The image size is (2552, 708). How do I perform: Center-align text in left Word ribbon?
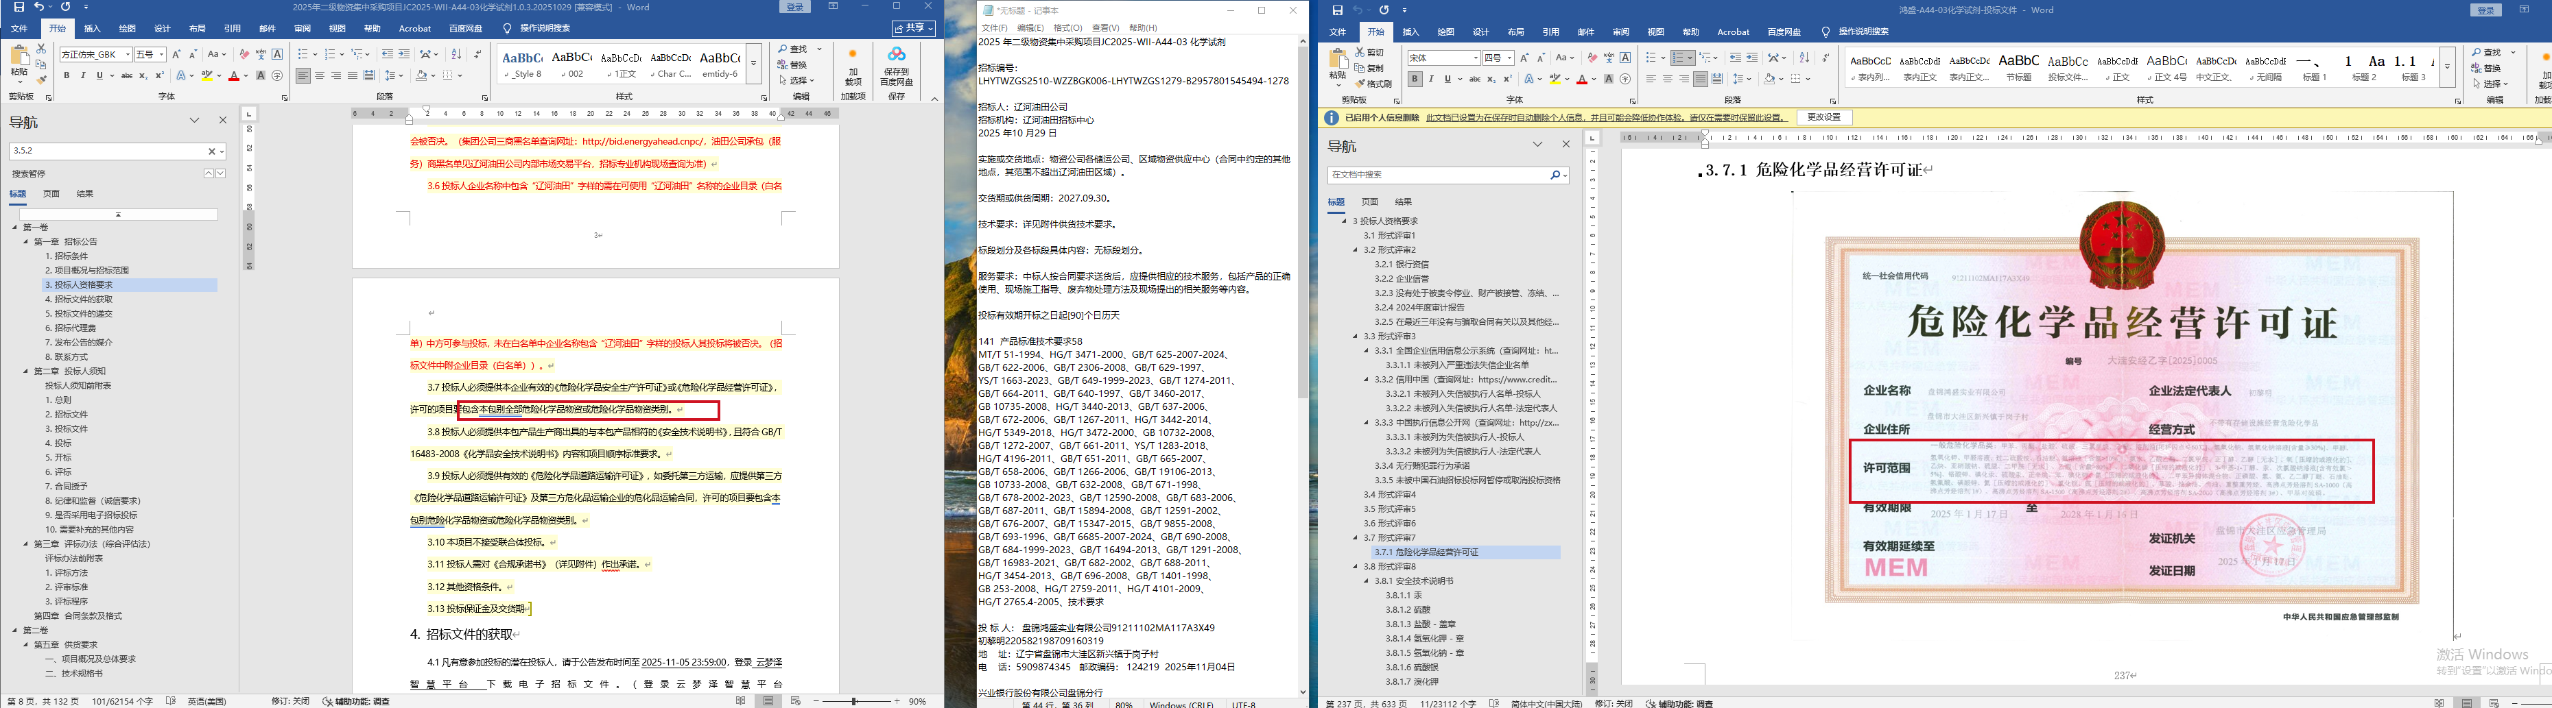tap(319, 75)
